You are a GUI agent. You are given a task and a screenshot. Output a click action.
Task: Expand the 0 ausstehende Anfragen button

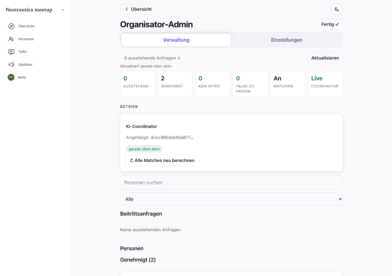tap(152, 58)
